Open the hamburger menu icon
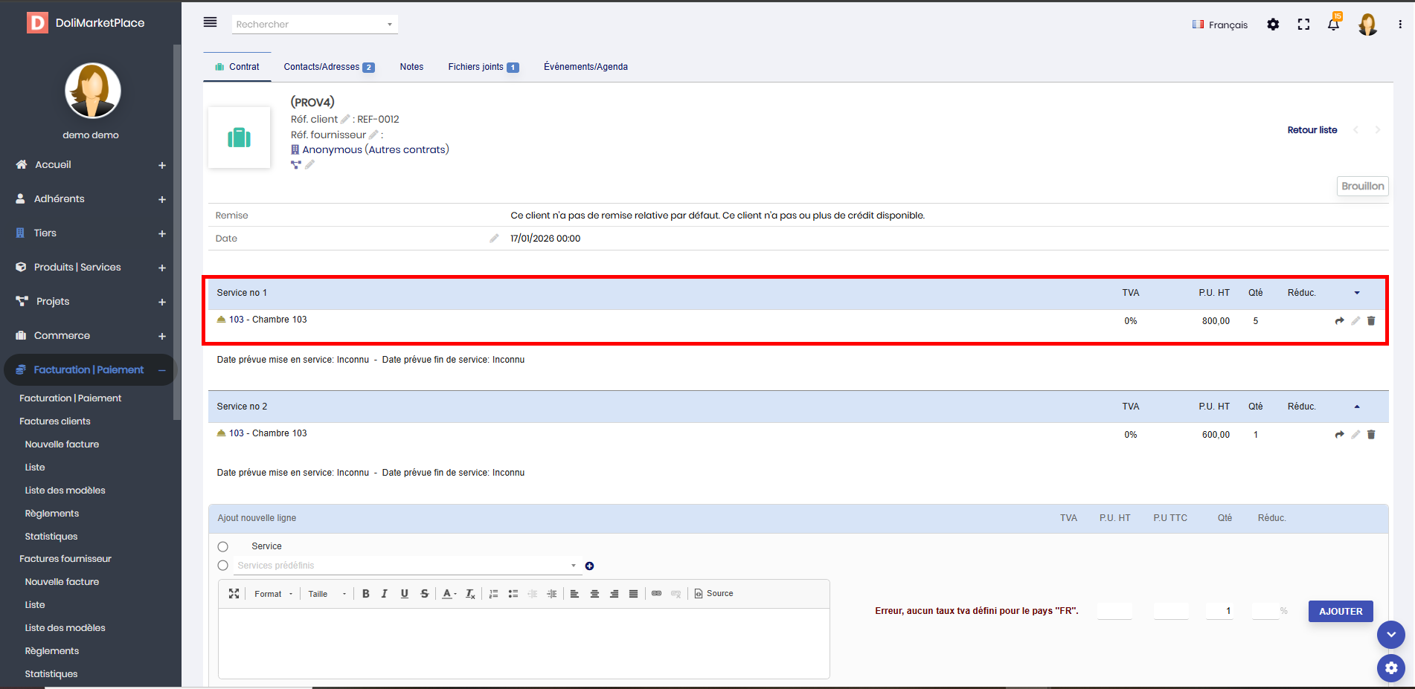 (210, 22)
